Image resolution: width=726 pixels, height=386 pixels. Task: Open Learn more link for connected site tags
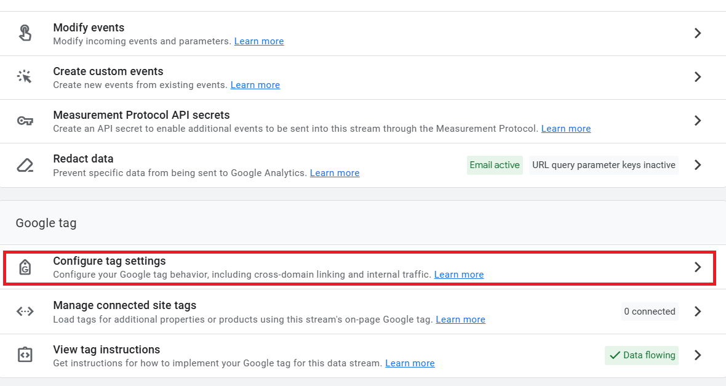coord(460,320)
